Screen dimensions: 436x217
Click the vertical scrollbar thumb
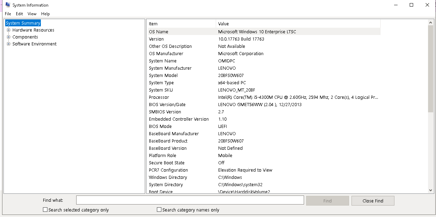[x=431, y=69]
